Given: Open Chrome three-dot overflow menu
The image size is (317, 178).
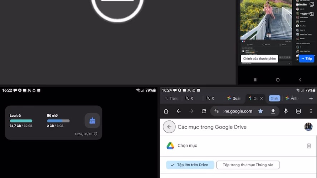Looking at the screenshot, I should coord(311,111).
